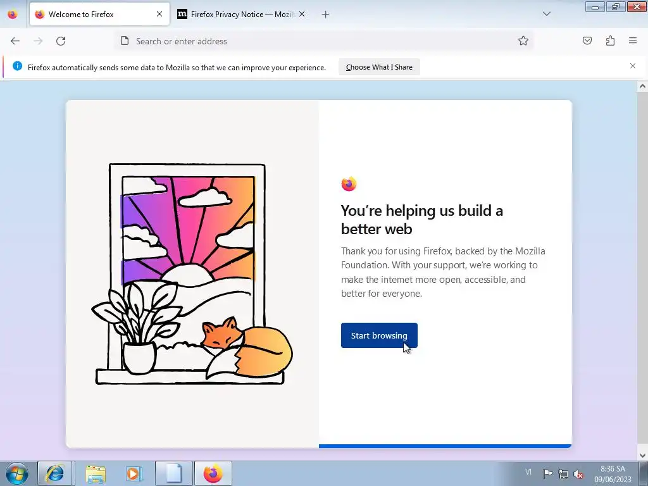648x486 pixels.
Task: Expand the list all tabs dropdown
Action: click(546, 14)
